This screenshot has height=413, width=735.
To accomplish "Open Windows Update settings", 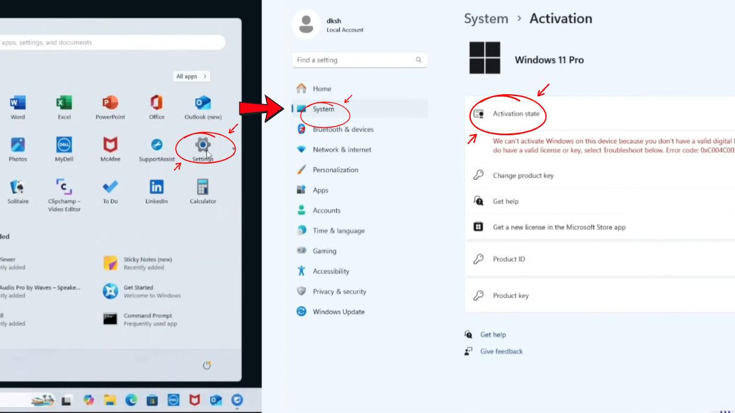I will point(360,311).
